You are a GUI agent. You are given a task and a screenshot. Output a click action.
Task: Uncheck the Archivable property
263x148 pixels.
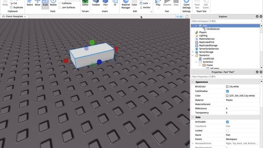227,122
